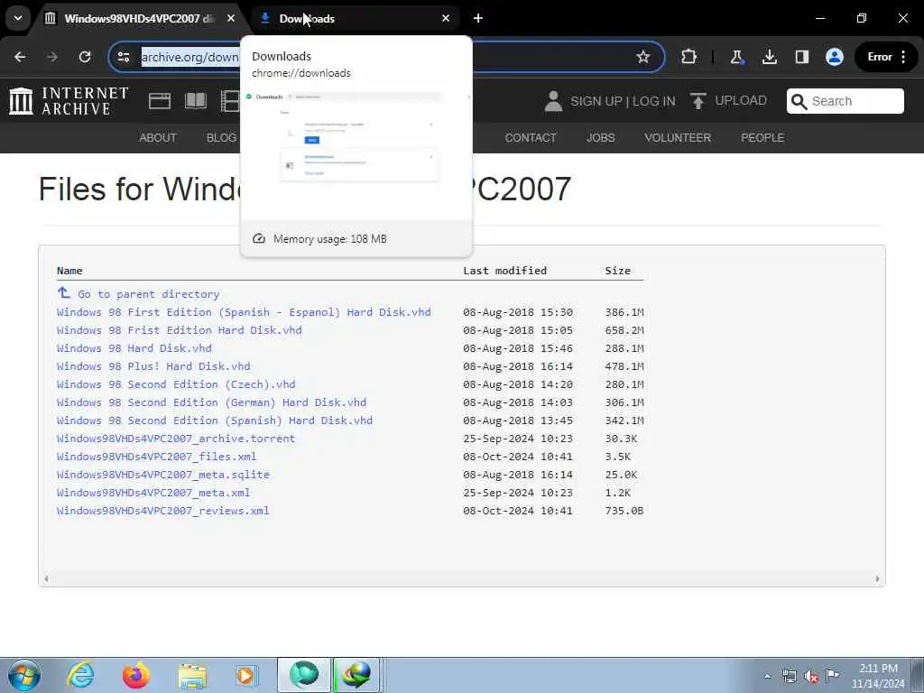Open the tab search dropdown arrow

click(x=18, y=18)
